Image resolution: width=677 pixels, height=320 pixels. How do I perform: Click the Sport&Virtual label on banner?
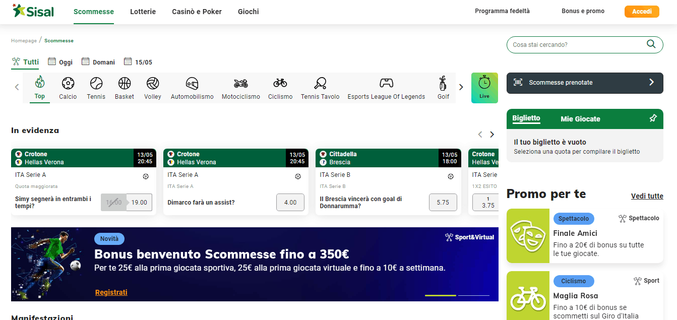click(469, 237)
